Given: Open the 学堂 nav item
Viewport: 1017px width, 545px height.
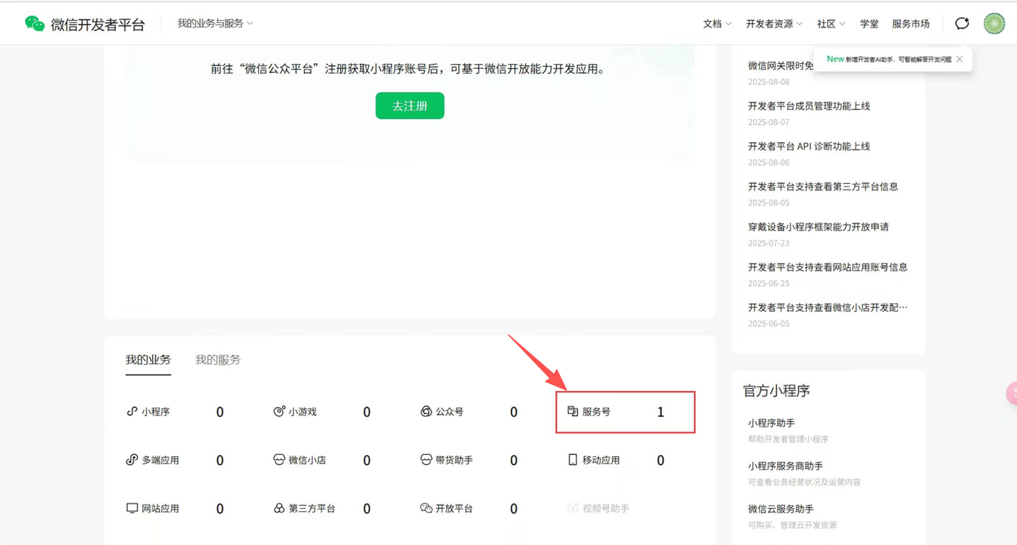Looking at the screenshot, I should 869,23.
